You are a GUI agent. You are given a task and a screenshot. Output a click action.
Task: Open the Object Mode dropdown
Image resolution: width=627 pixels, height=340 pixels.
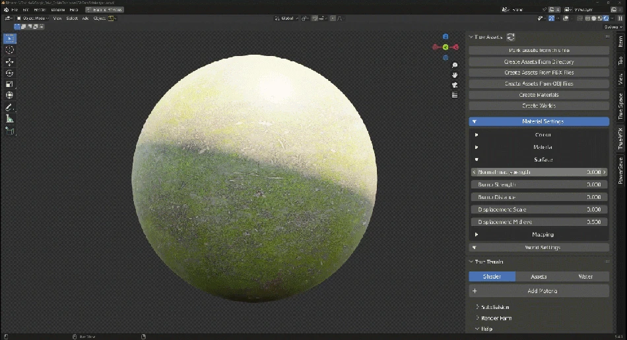coord(32,18)
